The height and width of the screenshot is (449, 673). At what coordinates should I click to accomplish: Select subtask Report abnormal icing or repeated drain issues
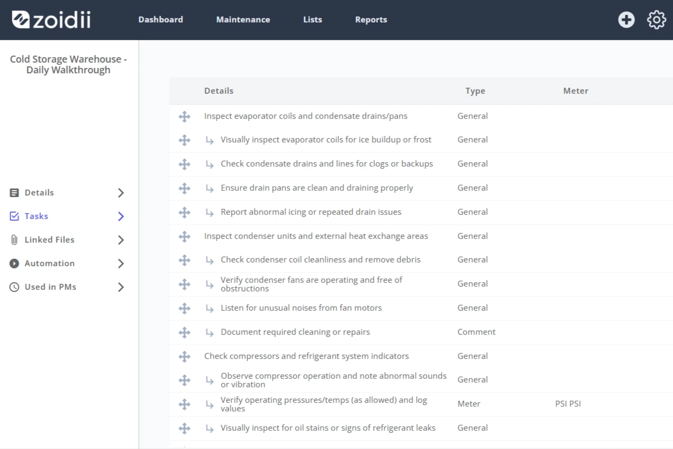pos(311,212)
